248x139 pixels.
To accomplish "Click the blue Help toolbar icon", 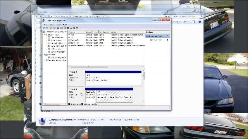I will pyautogui.click(x=58, y=28).
